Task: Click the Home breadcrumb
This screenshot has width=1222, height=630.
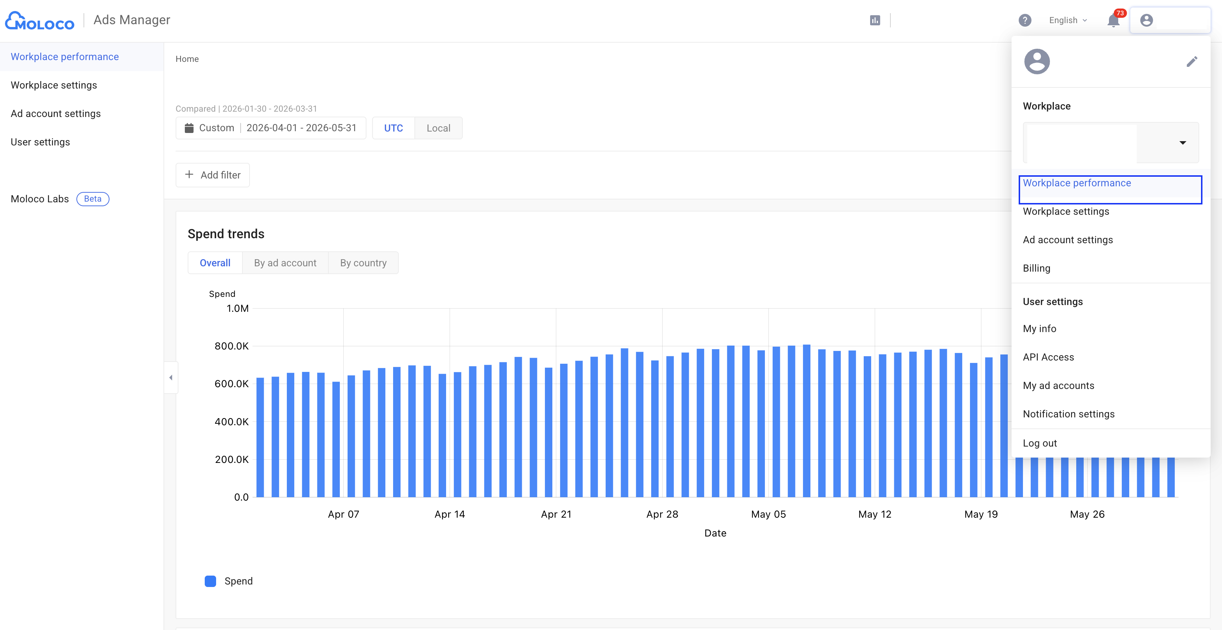Action: (187, 59)
